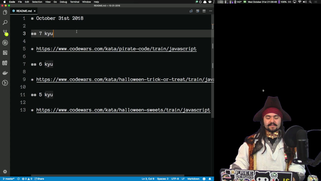321x181 pixels.
Task: Close the README.md tab
Action: [x=35, y=11]
